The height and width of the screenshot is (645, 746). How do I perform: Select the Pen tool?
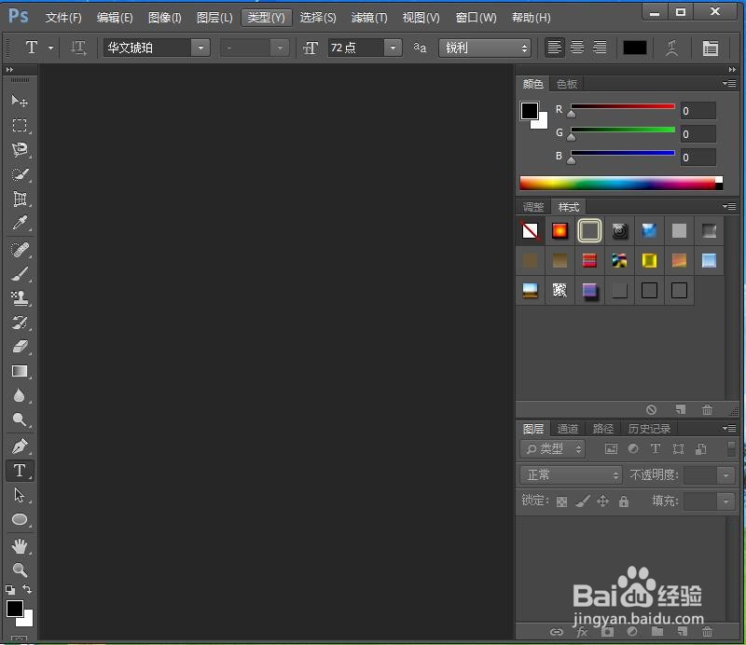click(20, 446)
